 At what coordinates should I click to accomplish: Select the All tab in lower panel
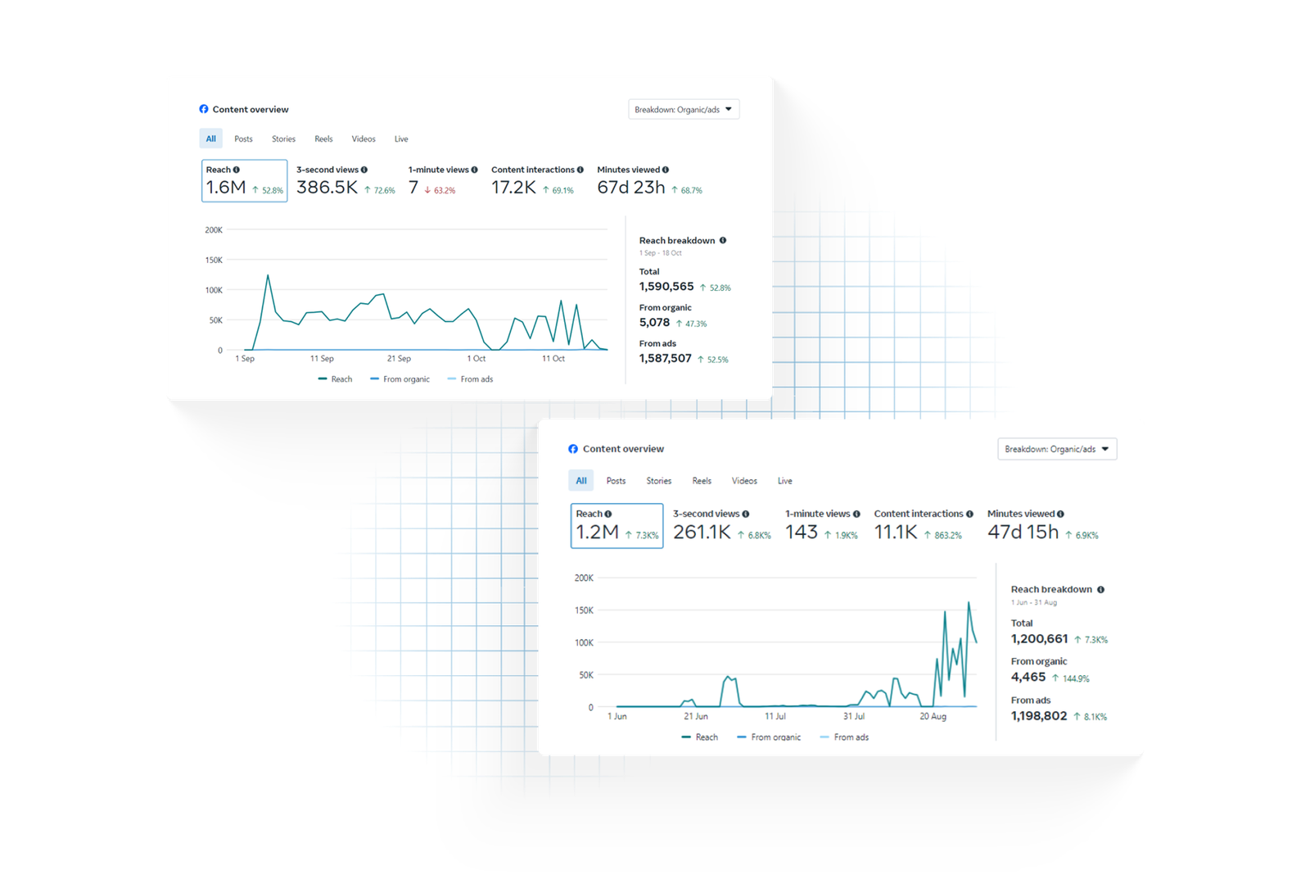[581, 481]
